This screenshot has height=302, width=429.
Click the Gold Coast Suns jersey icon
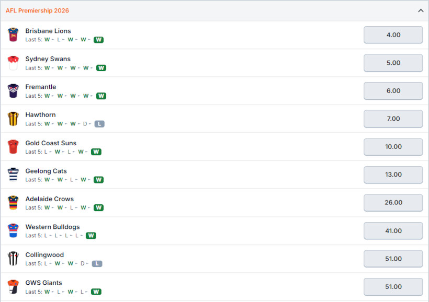tap(13, 147)
